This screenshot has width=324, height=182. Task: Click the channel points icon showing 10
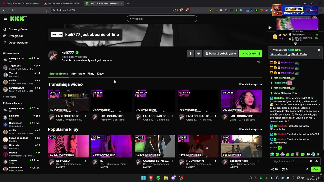274,169
